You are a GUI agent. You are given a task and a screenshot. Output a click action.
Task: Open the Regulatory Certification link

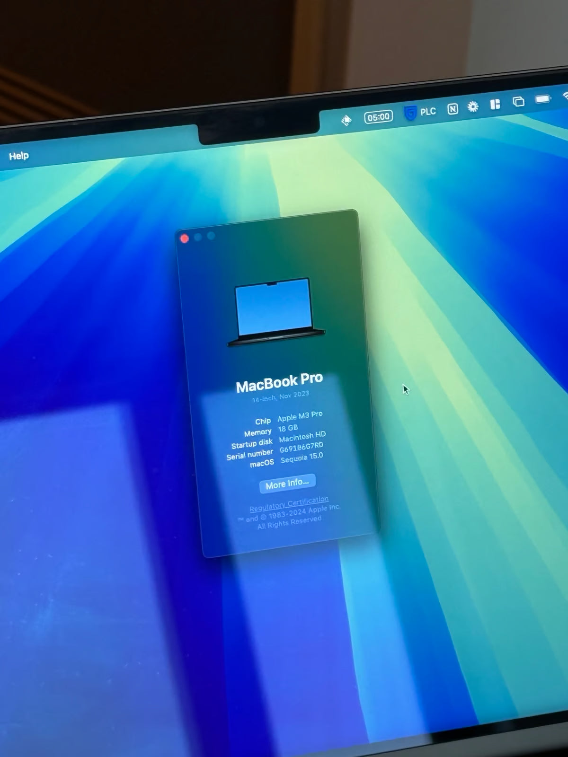pos(289,503)
